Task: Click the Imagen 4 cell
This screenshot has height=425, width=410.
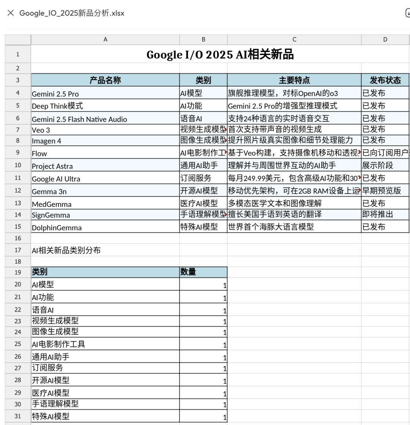Action: 105,140
